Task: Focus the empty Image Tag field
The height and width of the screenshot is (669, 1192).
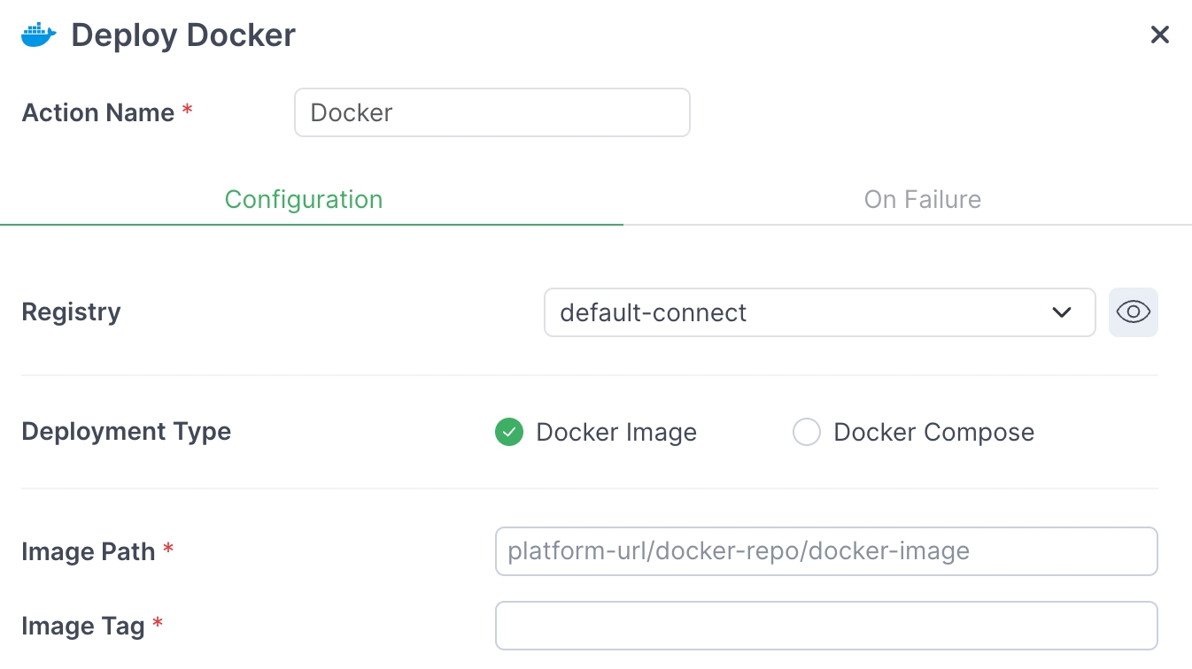Action: [825, 627]
